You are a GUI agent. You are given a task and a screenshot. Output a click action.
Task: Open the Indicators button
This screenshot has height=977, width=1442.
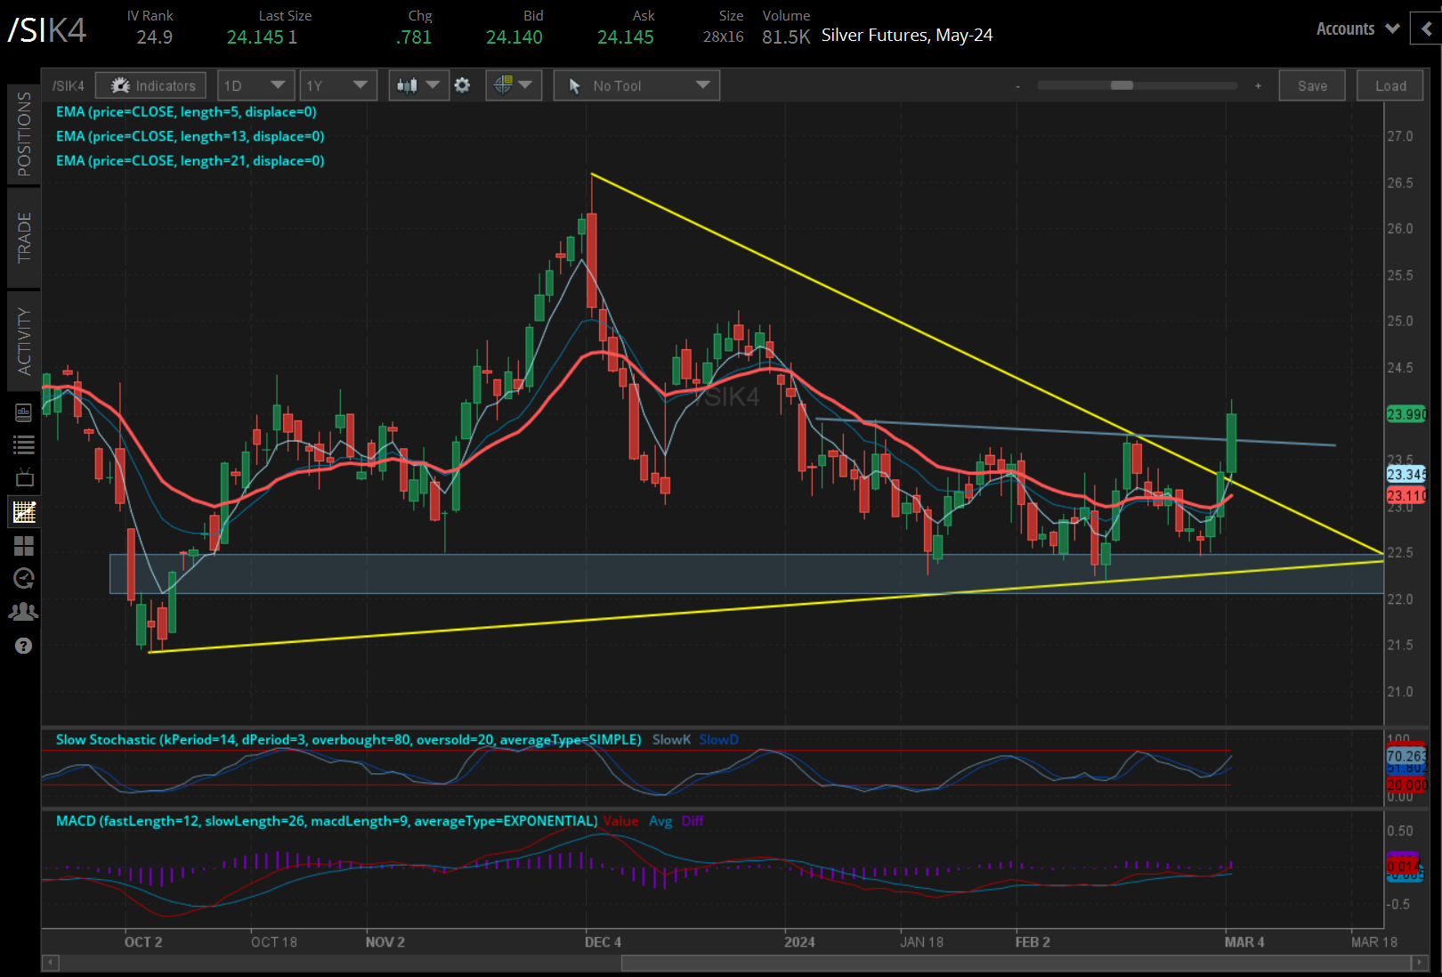coord(151,85)
